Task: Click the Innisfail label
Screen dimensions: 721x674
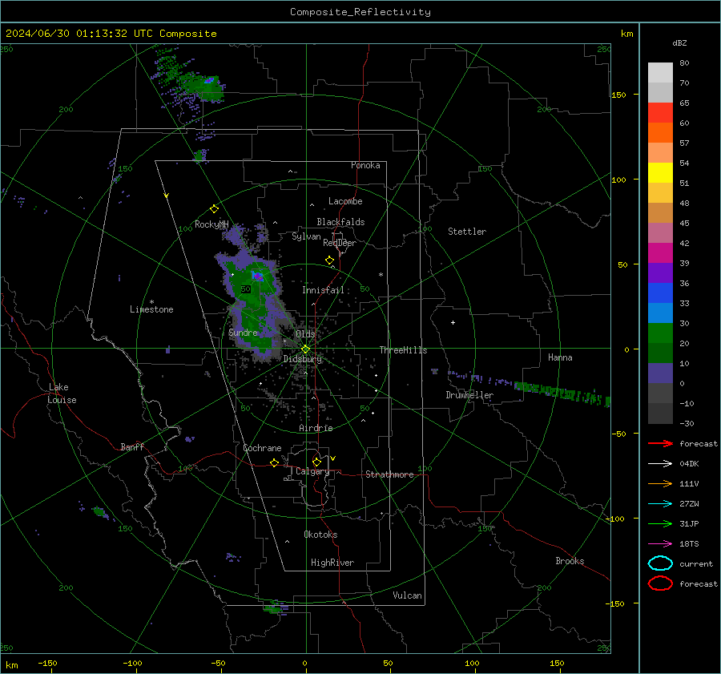Action: (323, 290)
